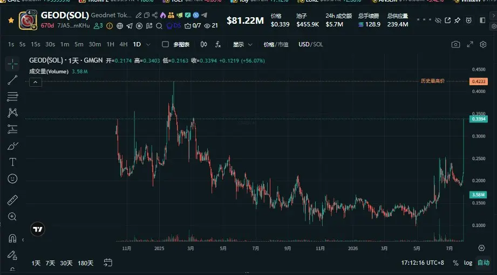
Task: Open the emoji icons tool
Action: 12,178
